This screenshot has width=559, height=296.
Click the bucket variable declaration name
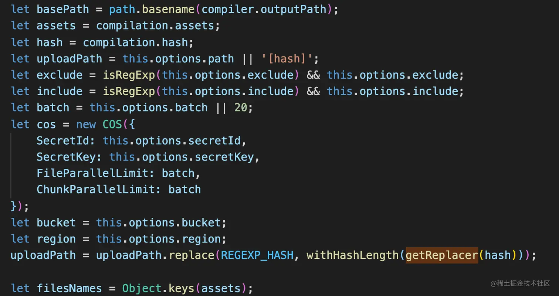point(56,223)
